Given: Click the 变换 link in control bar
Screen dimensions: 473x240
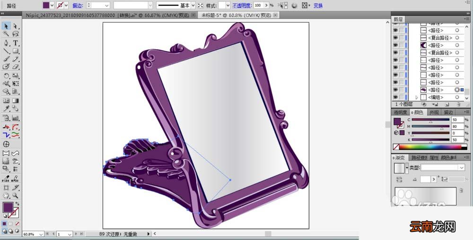Looking at the screenshot, I should point(318,5).
